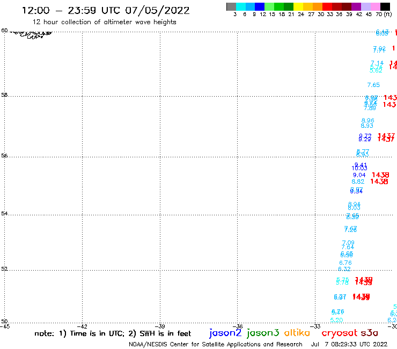The height and width of the screenshot is (349, 397).
Task: Click the longitude axis label '-42'
Action: coord(82,326)
